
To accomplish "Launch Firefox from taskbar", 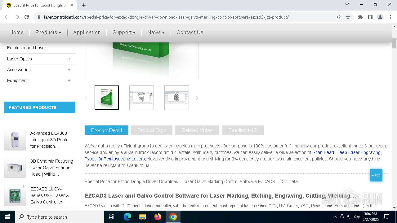I will tap(158, 217).
